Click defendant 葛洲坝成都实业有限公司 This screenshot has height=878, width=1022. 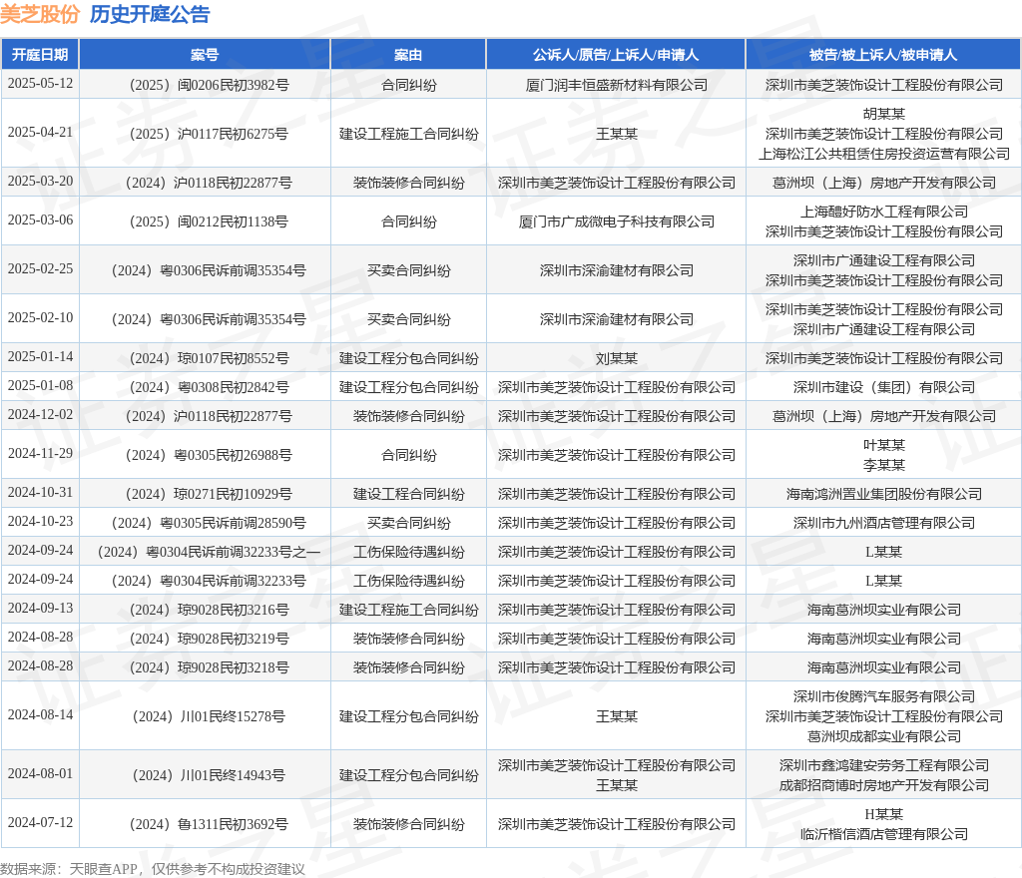(884, 736)
